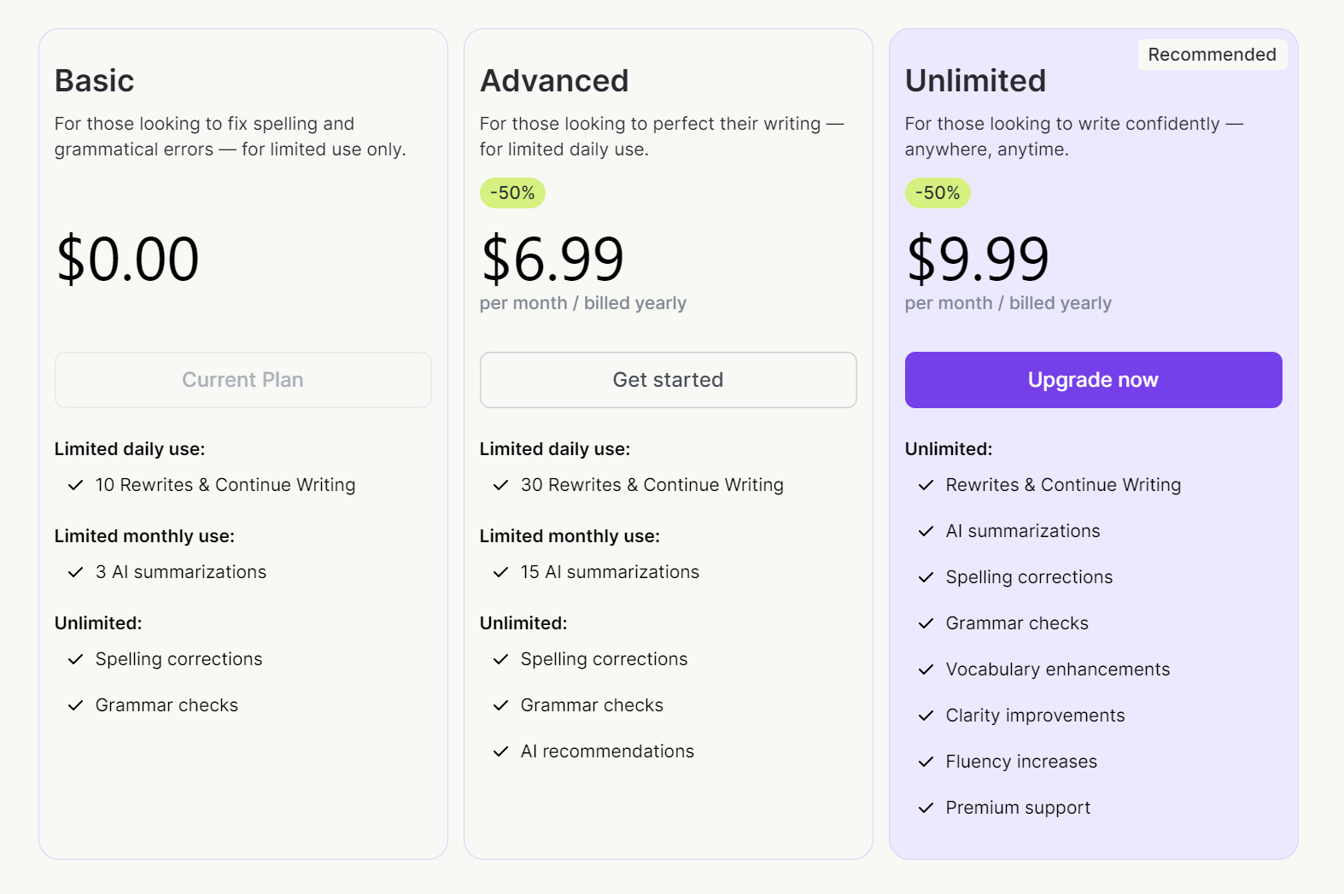Select the Advanced plan heading
1344x894 pixels.
(554, 81)
